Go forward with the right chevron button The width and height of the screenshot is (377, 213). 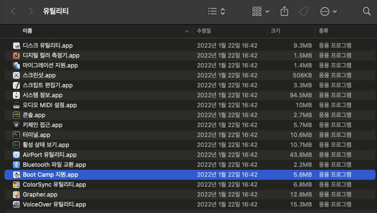point(31,11)
